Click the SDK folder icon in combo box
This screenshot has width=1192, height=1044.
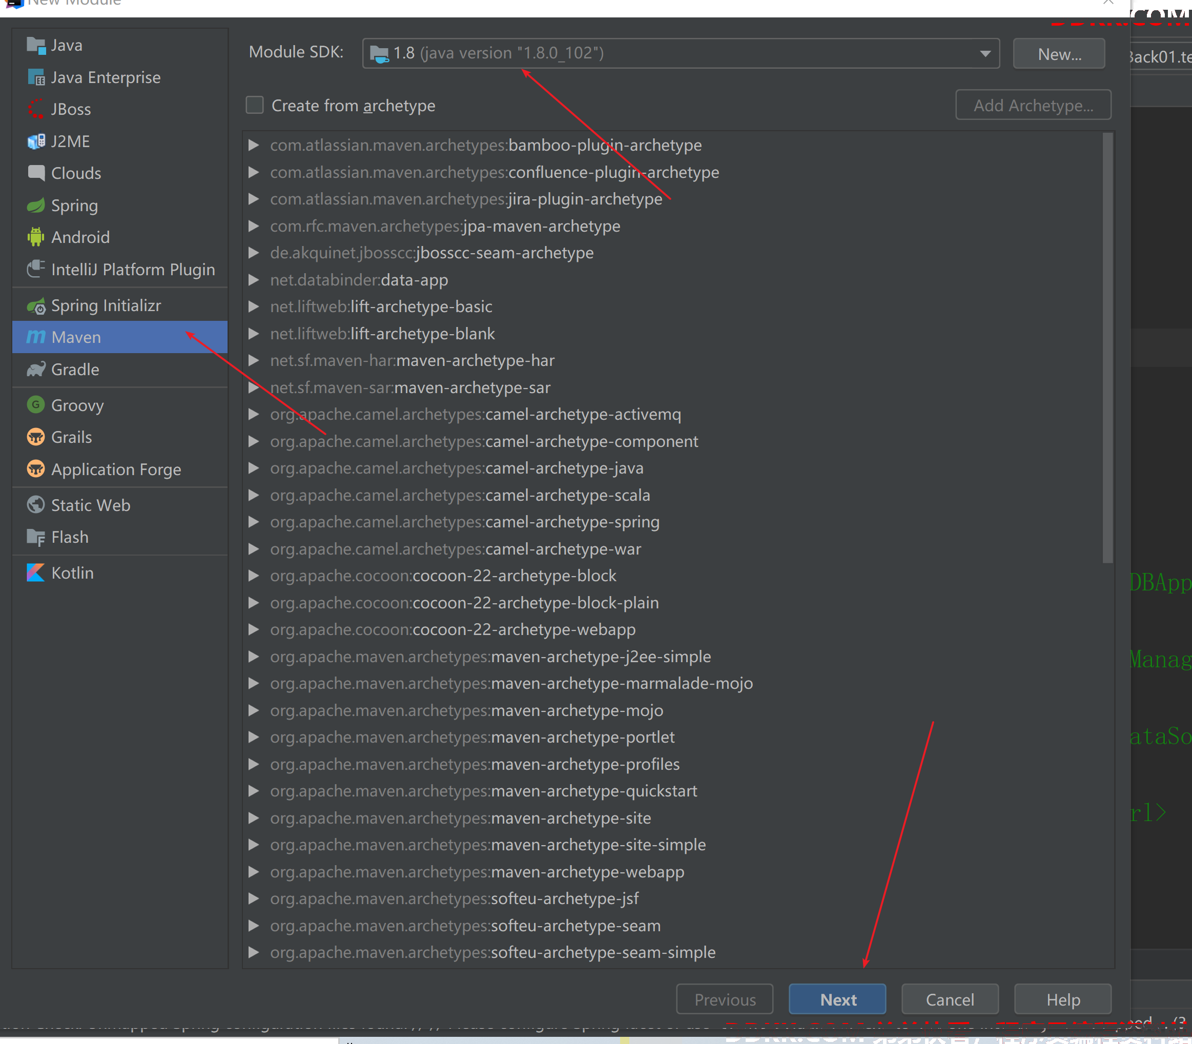click(379, 54)
